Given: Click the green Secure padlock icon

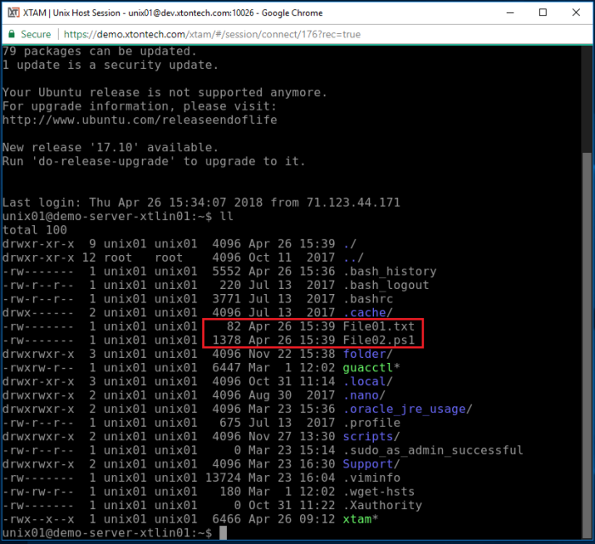Looking at the screenshot, I should [11, 34].
